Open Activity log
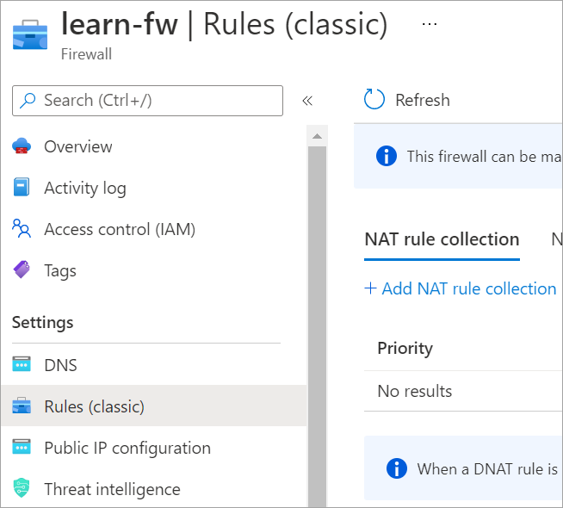 (85, 188)
